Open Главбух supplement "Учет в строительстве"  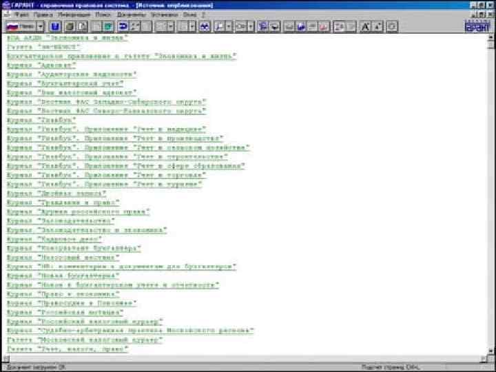pyautogui.click(x=117, y=157)
